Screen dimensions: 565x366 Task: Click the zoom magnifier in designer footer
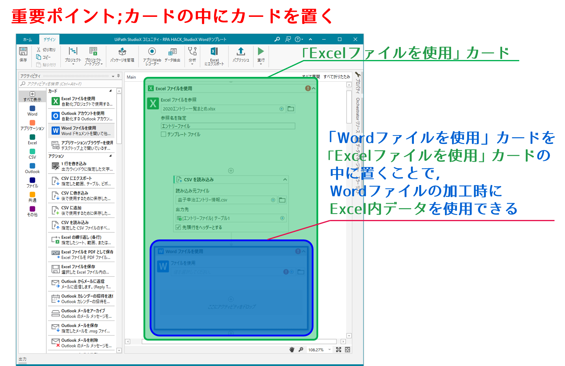pos(301,350)
